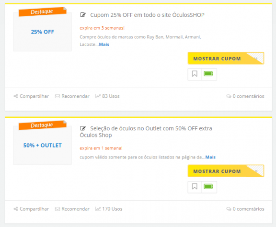Recommend the 25% OFF coupon by email
Screen dimensions: 276x227
coord(72,96)
